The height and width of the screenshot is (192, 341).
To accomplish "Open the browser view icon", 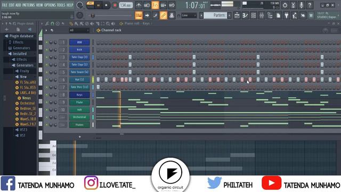I will 270,15.
